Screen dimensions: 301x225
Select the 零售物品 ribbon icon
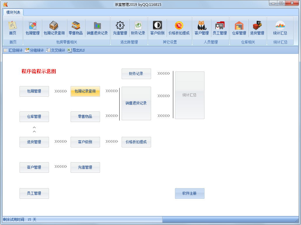(x=76, y=28)
